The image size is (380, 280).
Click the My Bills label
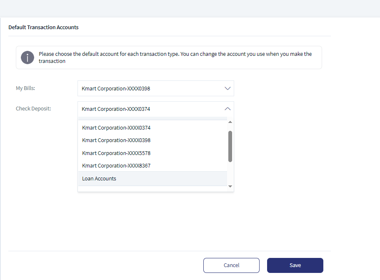point(25,88)
